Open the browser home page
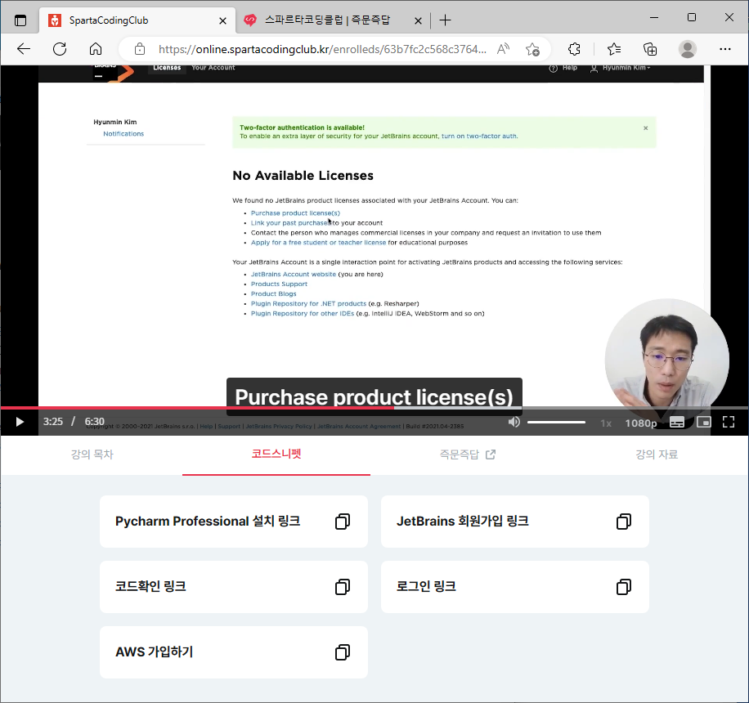Viewport: 749px width, 703px height. click(x=96, y=49)
